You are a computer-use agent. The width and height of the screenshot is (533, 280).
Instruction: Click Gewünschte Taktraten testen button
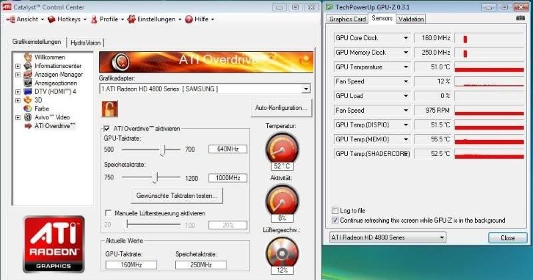(x=177, y=195)
